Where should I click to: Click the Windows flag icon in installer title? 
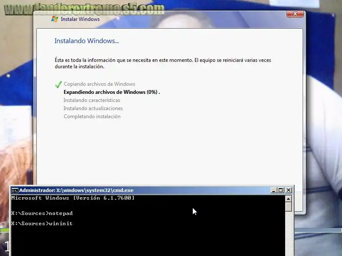click(55, 19)
